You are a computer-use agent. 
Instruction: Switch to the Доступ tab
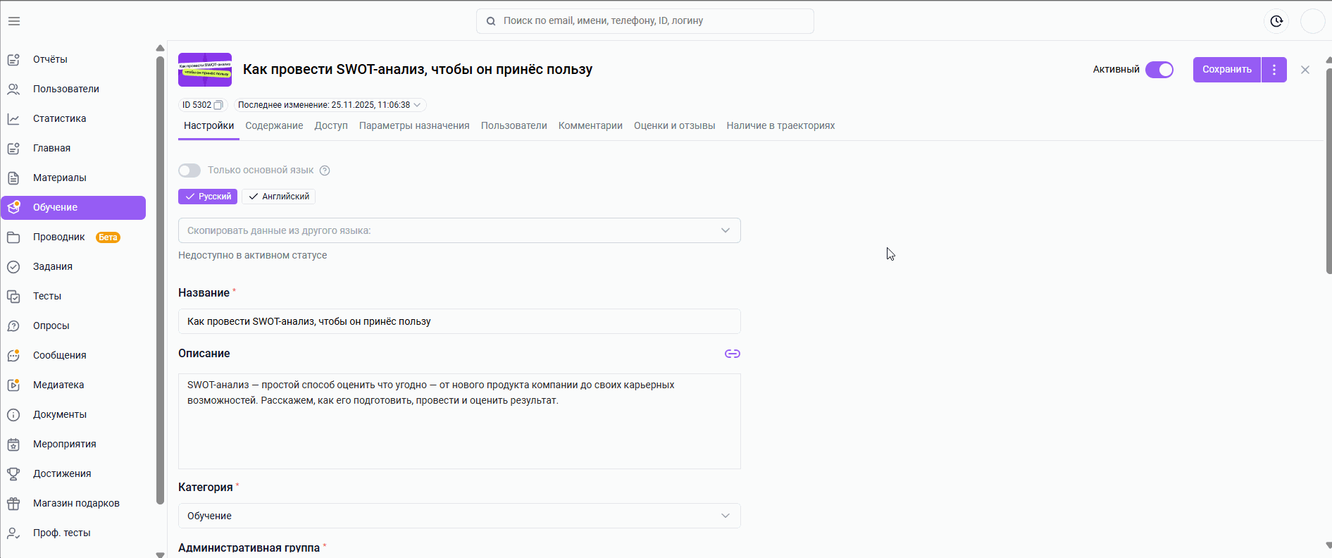click(x=331, y=126)
